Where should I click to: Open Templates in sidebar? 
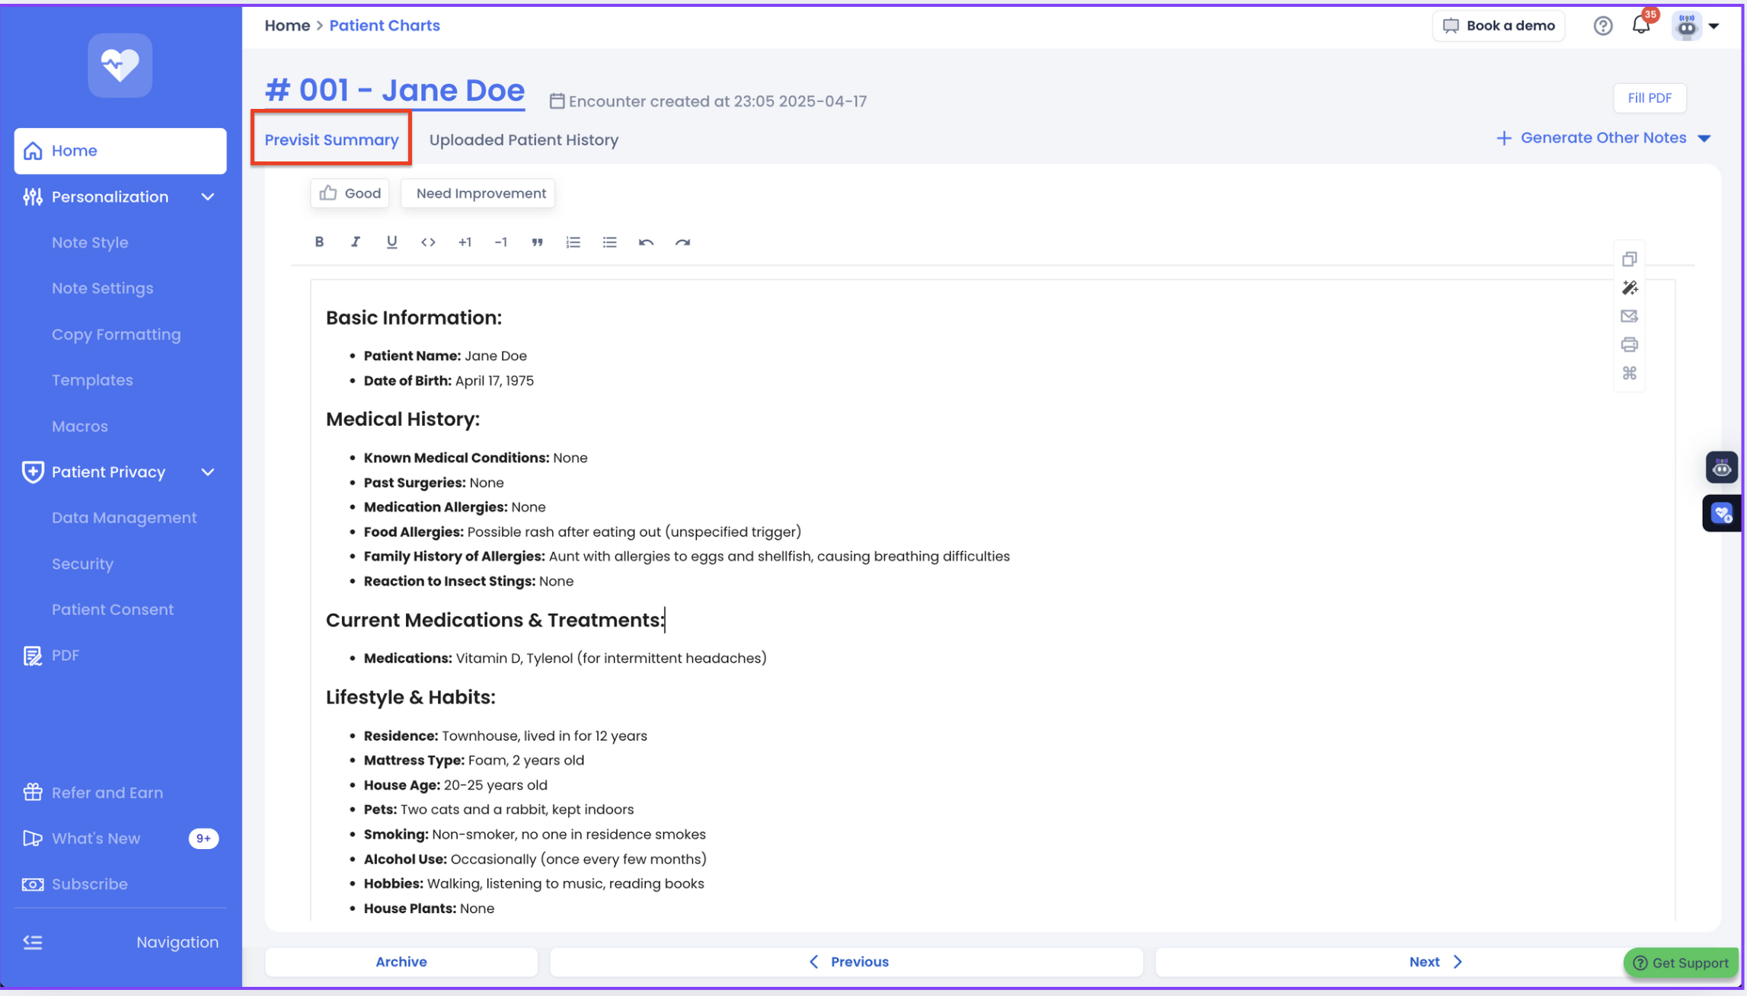coord(92,380)
